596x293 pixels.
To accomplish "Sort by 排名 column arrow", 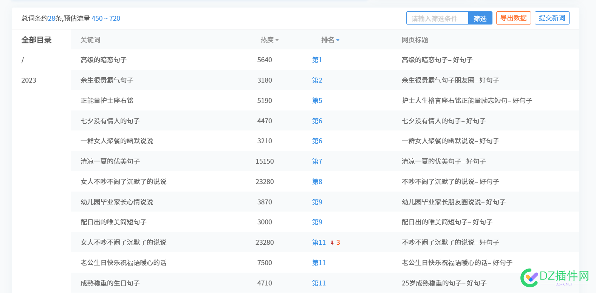I will point(338,40).
